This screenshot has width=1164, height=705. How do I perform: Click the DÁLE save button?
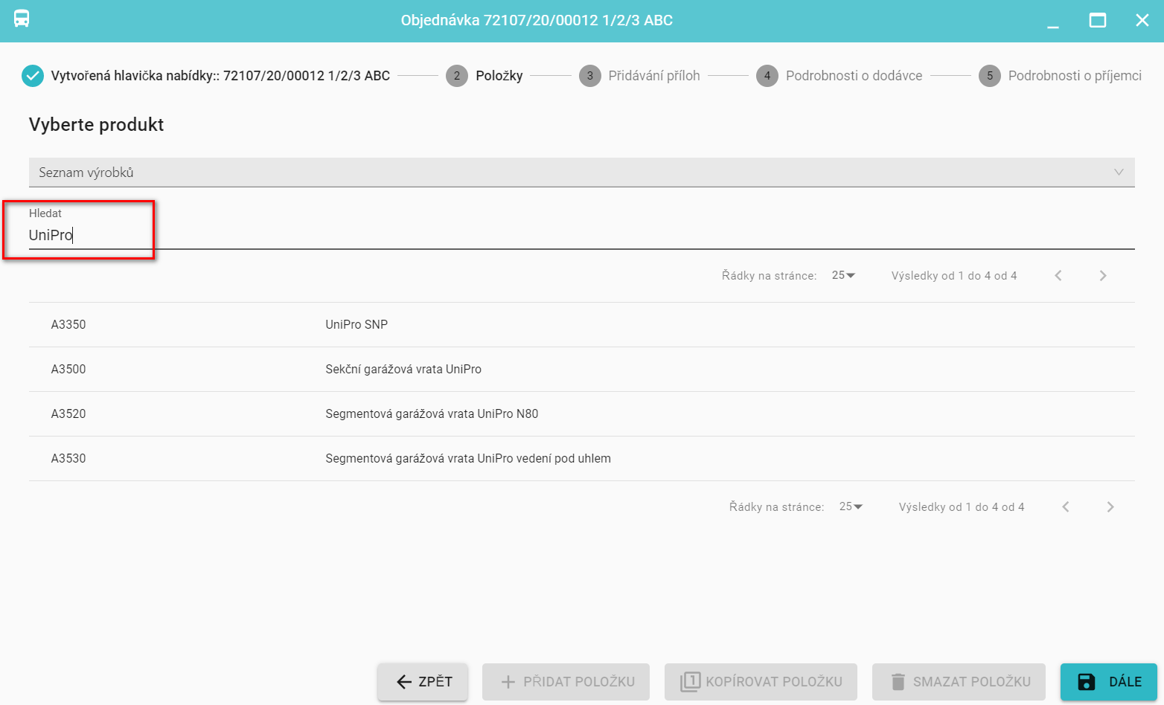tap(1108, 682)
